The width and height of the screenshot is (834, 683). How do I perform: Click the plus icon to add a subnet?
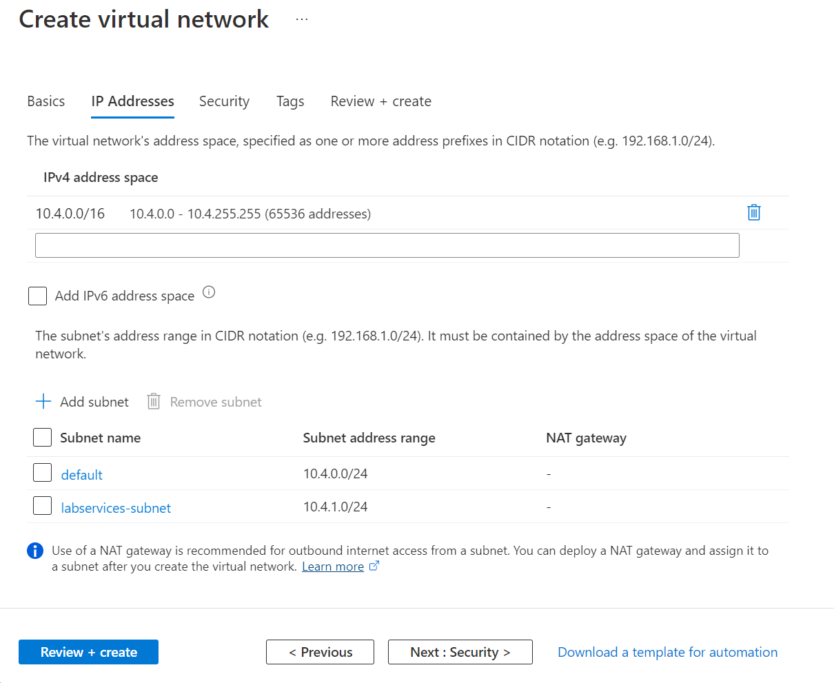[x=43, y=401]
